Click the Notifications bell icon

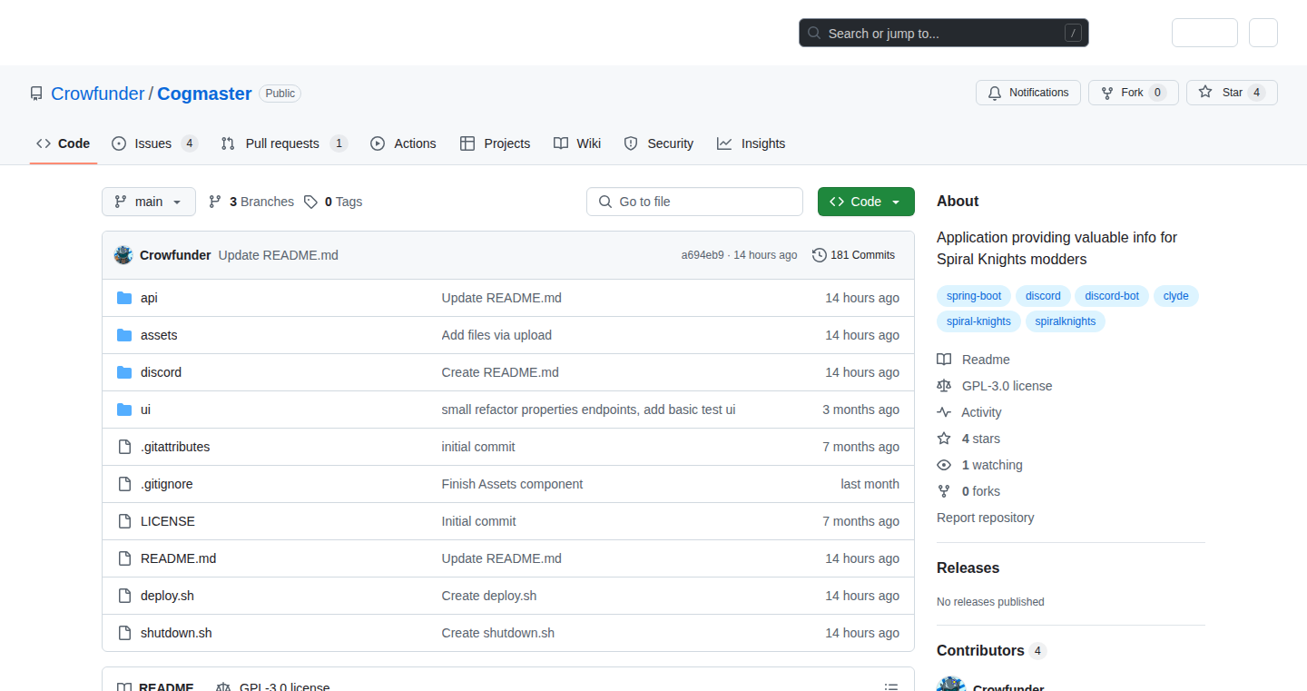click(995, 93)
